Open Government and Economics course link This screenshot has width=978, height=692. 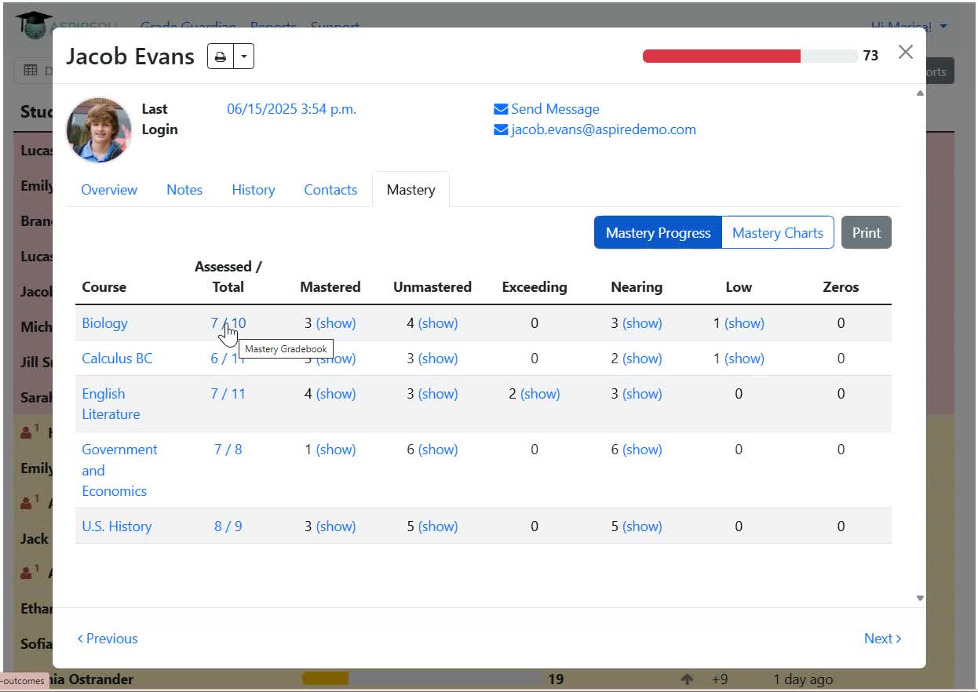(x=119, y=470)
